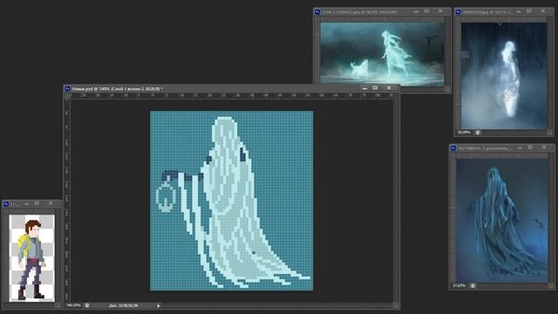Screen dimensions: 558x314
Task: Click the title bar text of pixel ghost document
Action: [118, 89]
